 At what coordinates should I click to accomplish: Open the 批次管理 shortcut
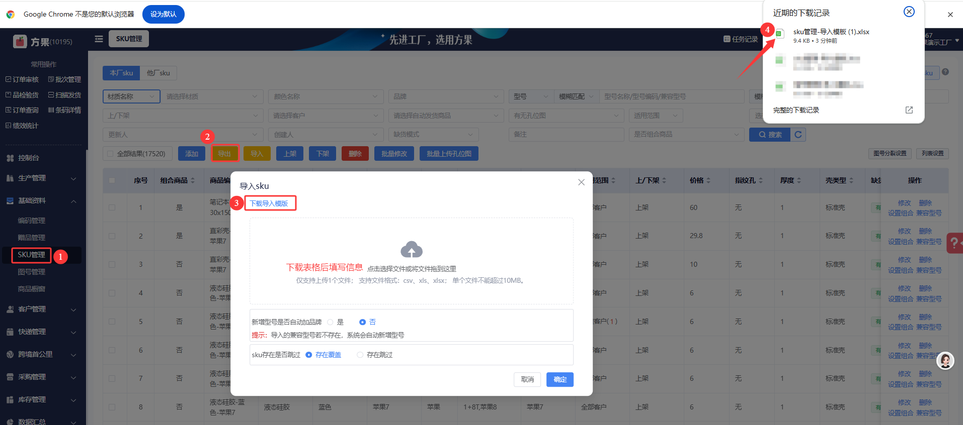(64, 79)
